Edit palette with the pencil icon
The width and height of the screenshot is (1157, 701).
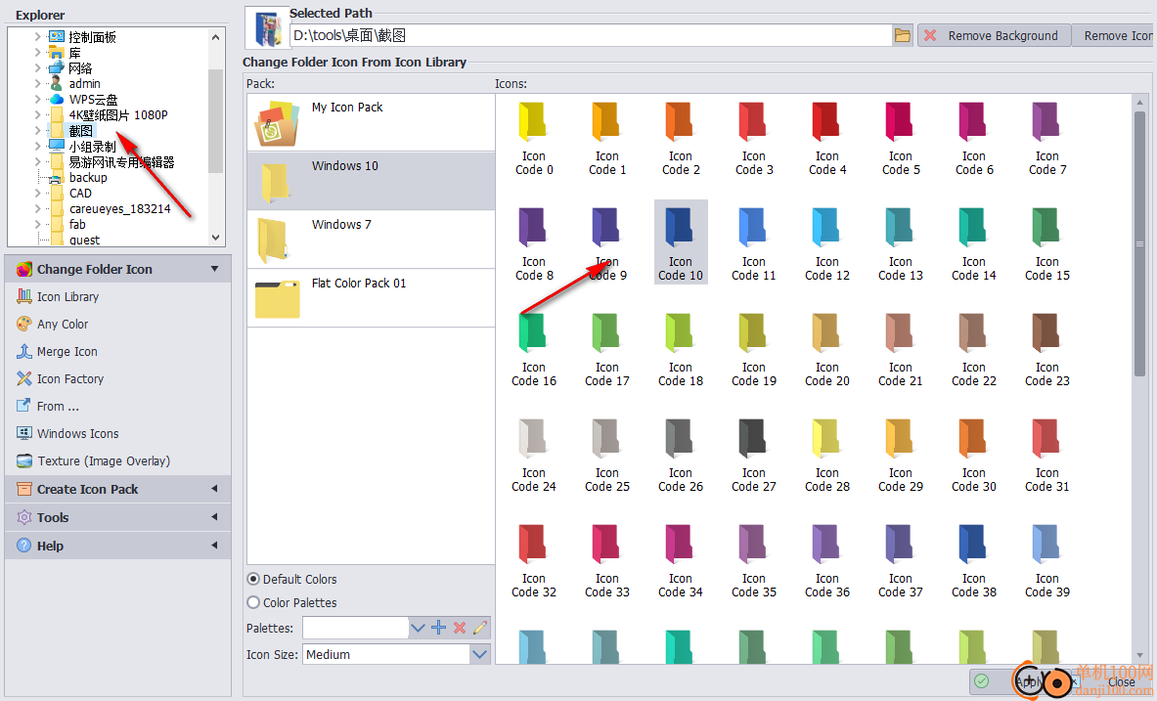point(479,628)
